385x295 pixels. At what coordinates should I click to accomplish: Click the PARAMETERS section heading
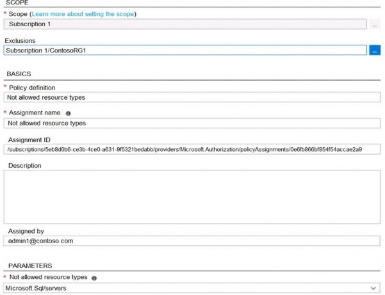click(29, 266)
